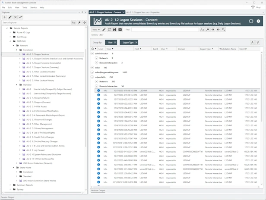
Task: Open the Explorer panel options dropdown arrow
Action: [x=79, y=12]
